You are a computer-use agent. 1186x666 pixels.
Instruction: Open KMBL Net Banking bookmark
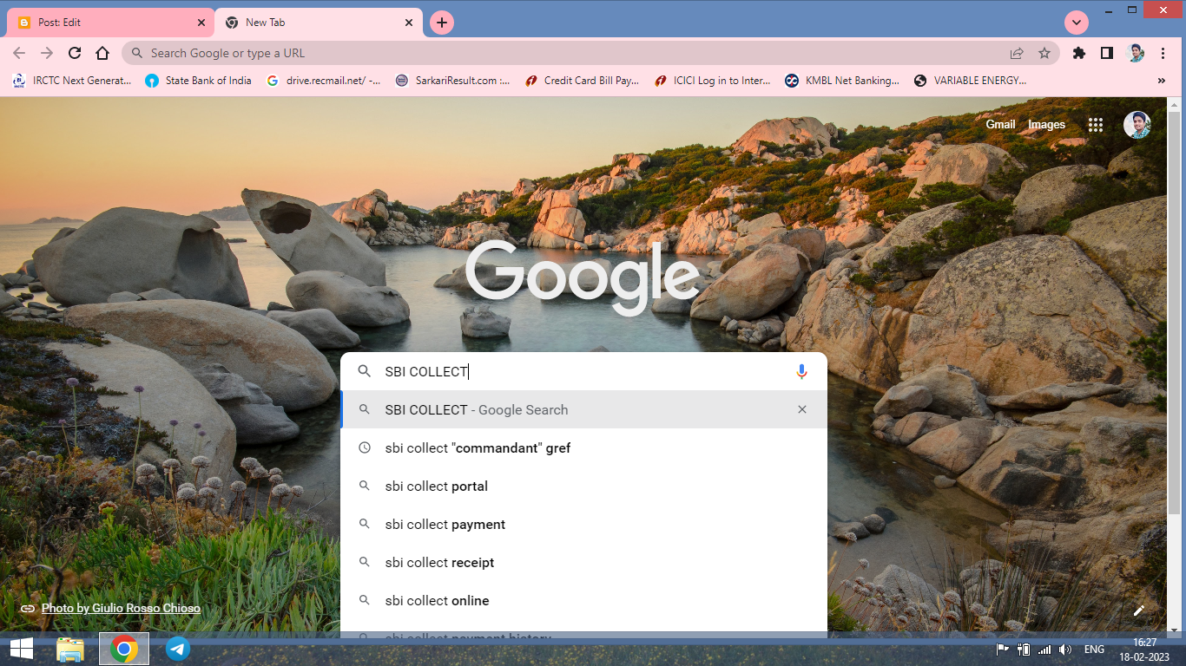point(842,81)
